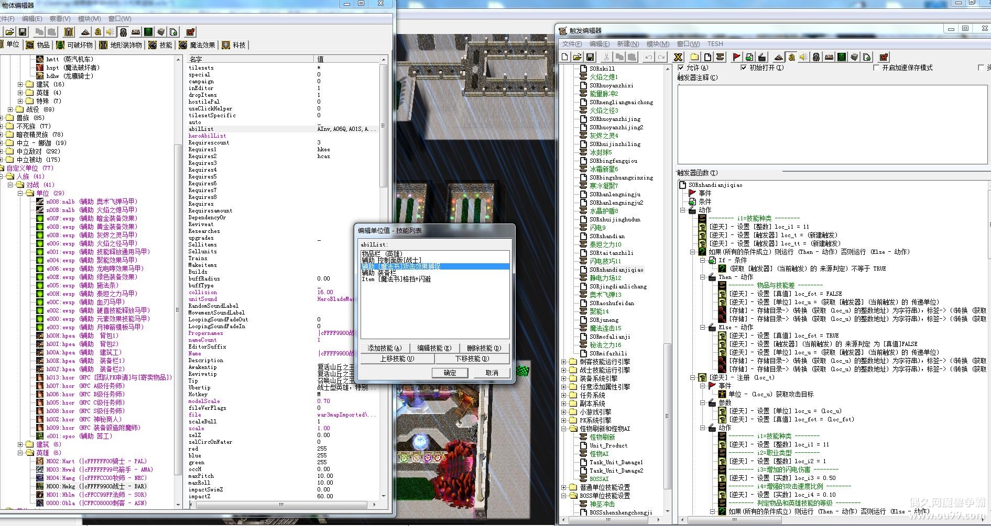Click Test Map icon in Object Editor toolbar
The width and height of the screenshot is (991, 526).
pos(190,32)
